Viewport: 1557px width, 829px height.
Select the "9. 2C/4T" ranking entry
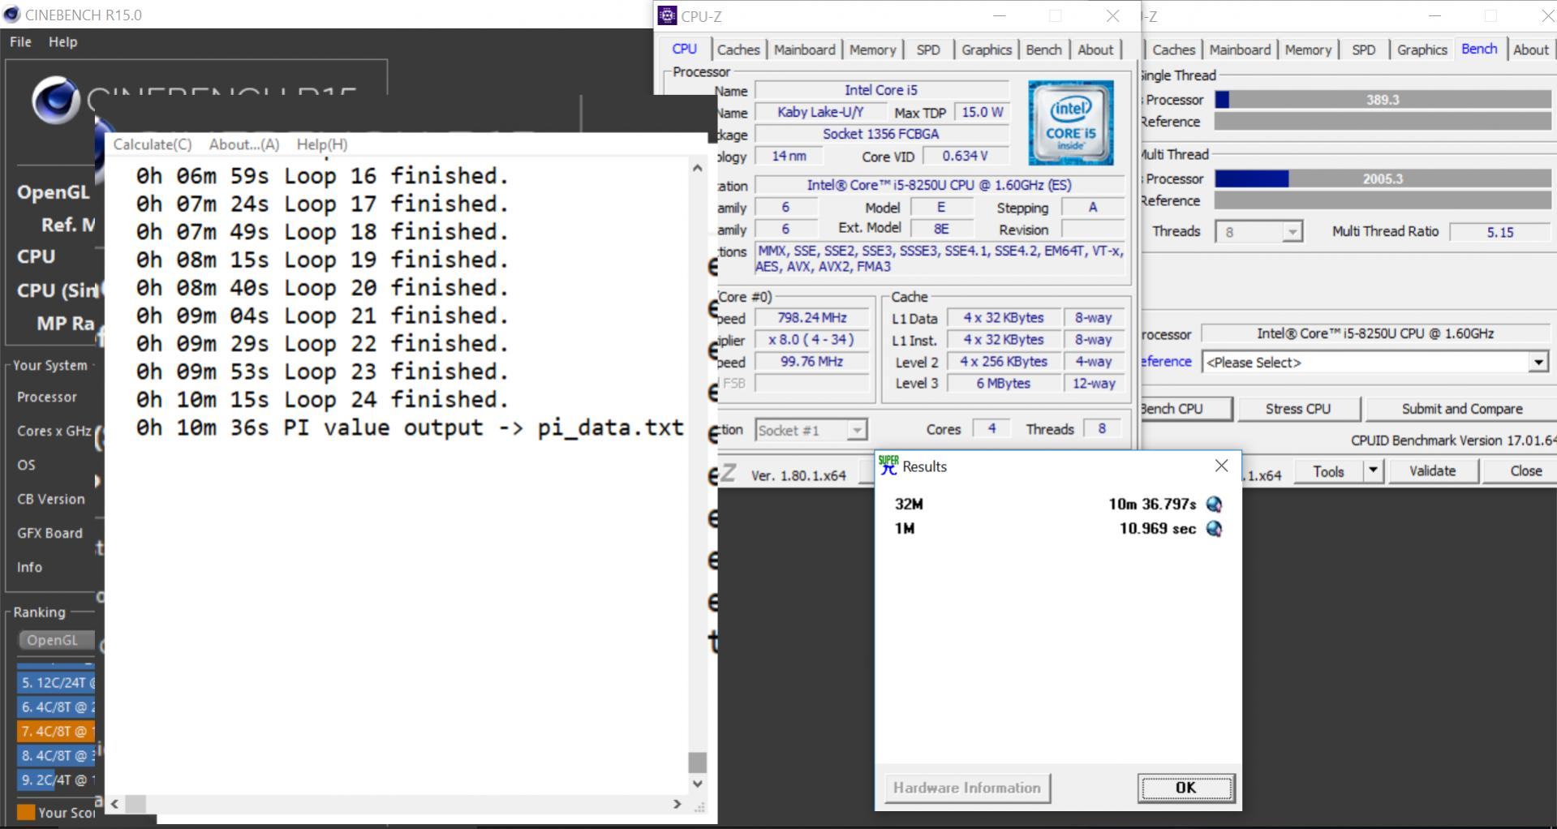pyautogui.click(x=56, y=780)
